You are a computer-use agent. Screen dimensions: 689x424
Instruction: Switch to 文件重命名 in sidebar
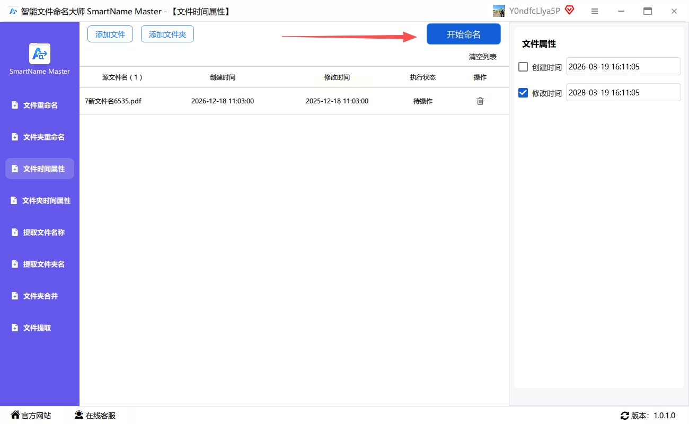coord(40,105)
